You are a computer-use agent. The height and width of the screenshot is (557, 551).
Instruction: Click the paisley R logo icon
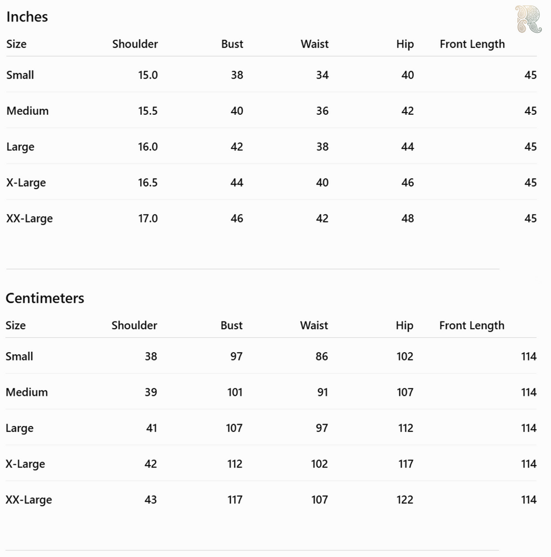(528, 19)
